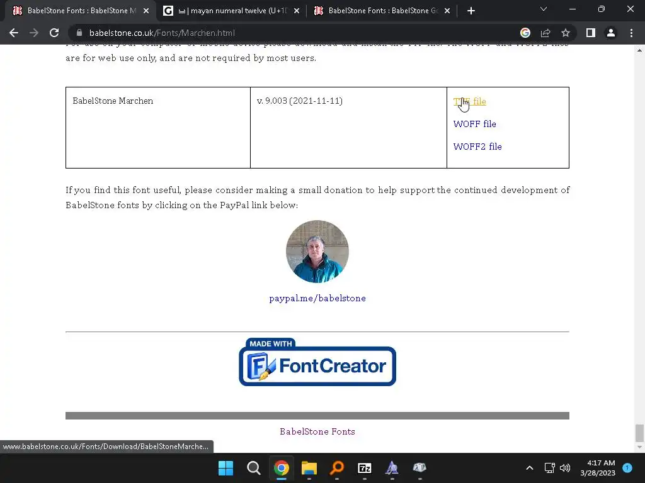645x483 pixels.
Task: Click the scrollbar up arrow
Action: (639, 50)
